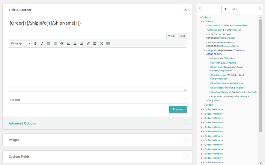Click the Advanced Options heading text
Screen dimensions: 265x165
(x=22, y=123)
